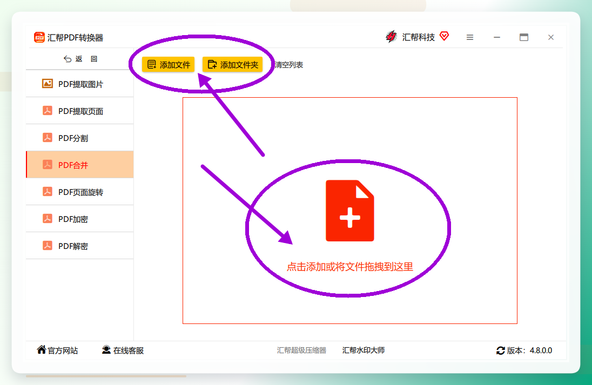Viewport: 592px width, 385px height.
Task: Click the 点击添加或将文件拖拽到这里 prompt text
Action: (350, 267)
